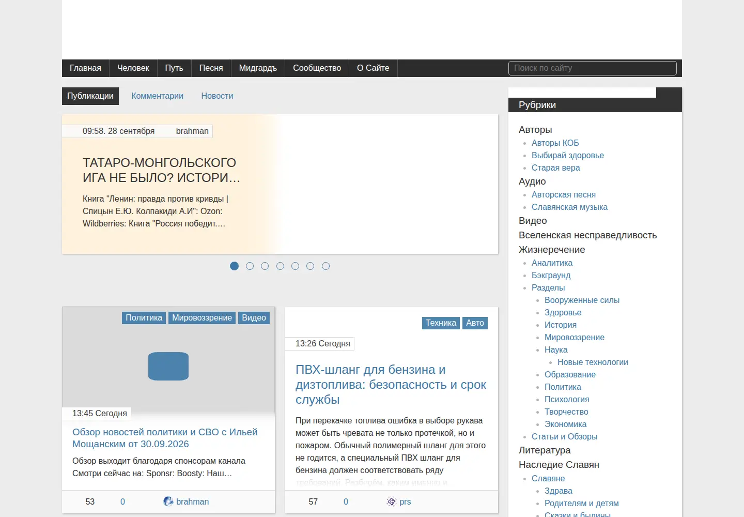Image resolution: width=744 pixels, height=517 pixels.
Task: Go to the last carousel slide dot
Action: 326,266
